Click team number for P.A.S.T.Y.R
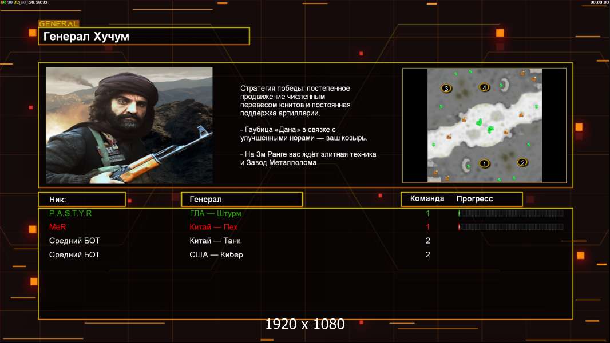 click(427, 213)
